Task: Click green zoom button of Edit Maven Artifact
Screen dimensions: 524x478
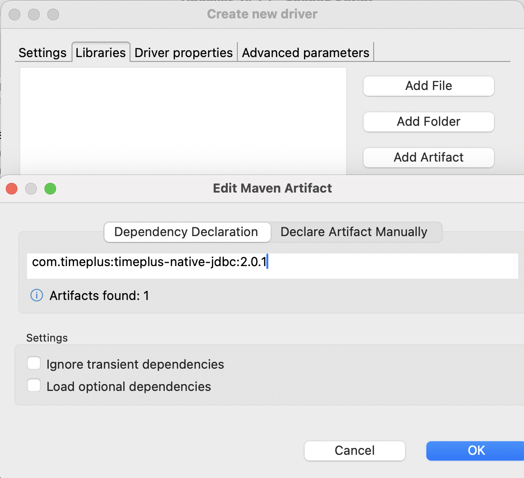Action: coord(50,188)
